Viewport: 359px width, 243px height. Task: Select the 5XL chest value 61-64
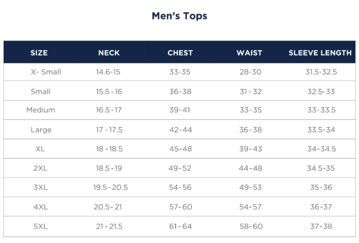180,226
